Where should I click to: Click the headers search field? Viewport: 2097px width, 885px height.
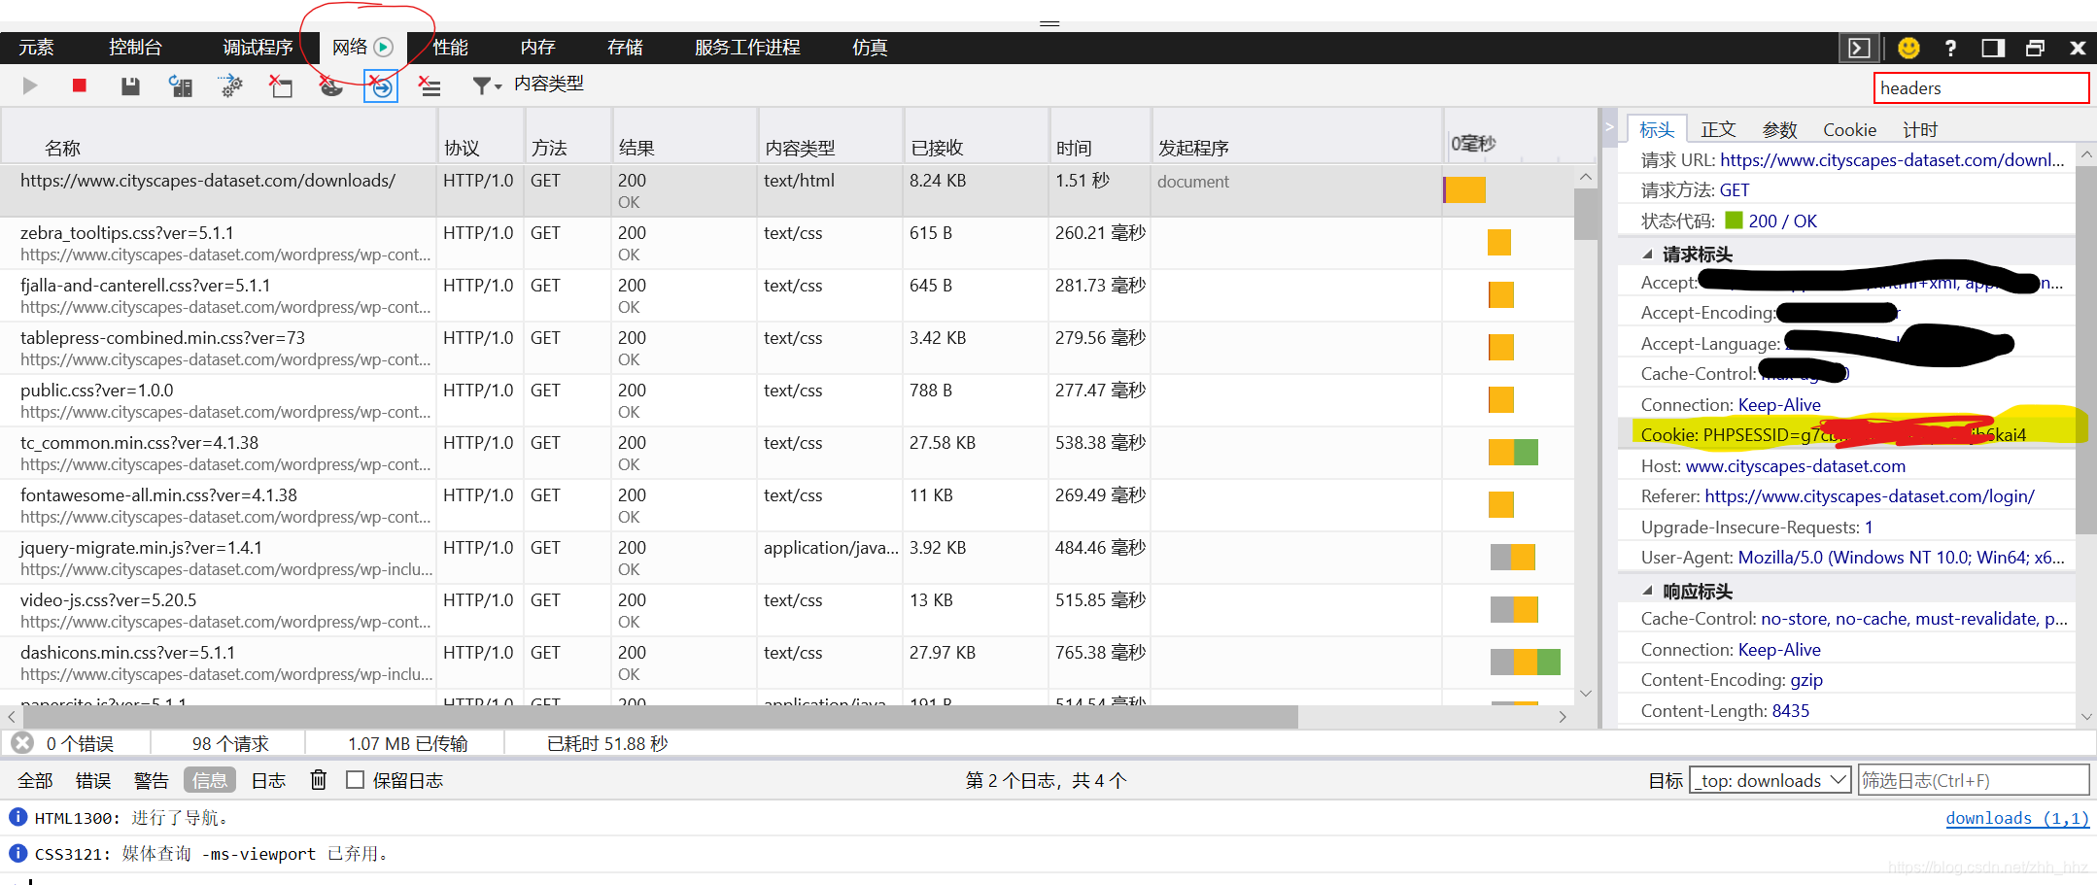1981,88
